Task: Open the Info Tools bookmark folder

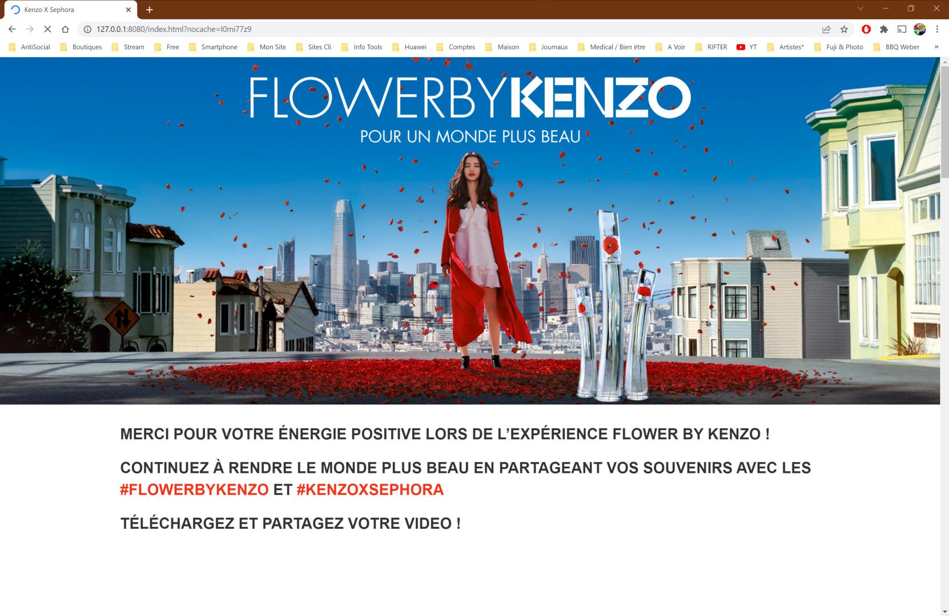Action: (x=361, y=47)
